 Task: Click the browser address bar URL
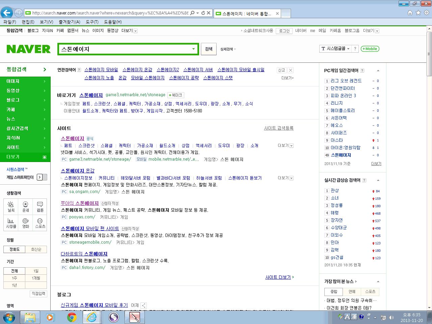tap(110, 13)
